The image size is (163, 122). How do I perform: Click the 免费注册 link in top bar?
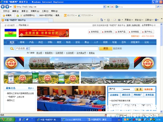tap(136, 25)
